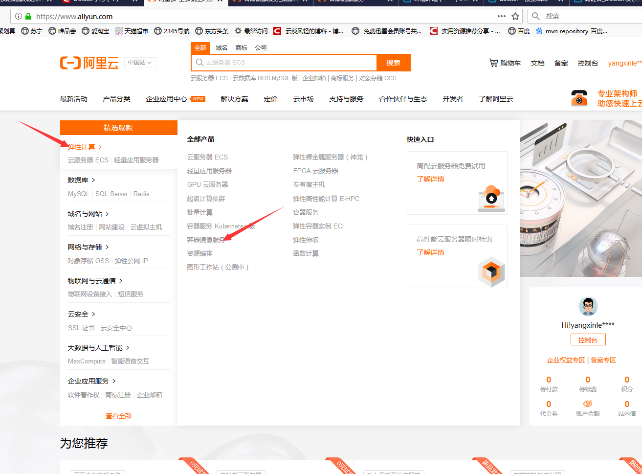
Task: Open the 开发者 nav menu
Action: click(x=453, y=99)
